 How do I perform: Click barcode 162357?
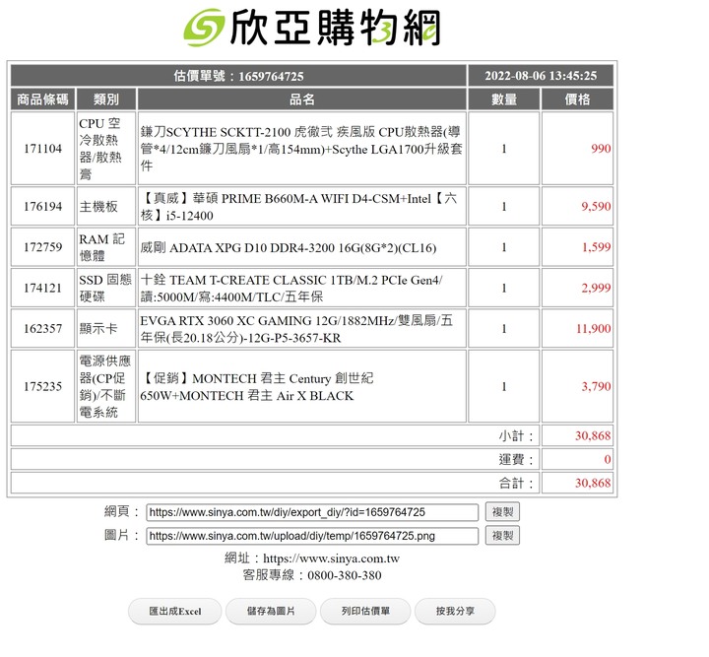(x=42, y=328)
